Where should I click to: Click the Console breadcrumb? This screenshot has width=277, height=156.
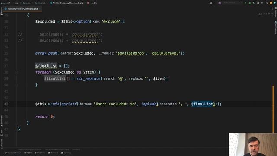click(26, 3)
